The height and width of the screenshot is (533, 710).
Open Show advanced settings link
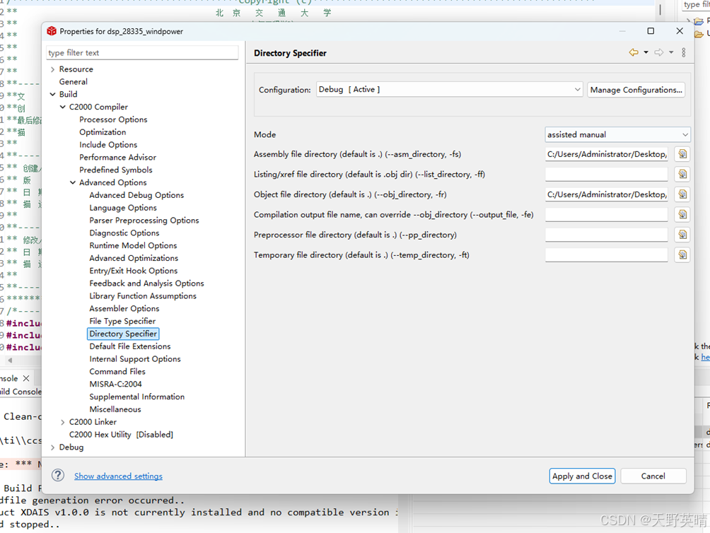coord(118,476)
